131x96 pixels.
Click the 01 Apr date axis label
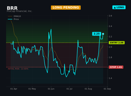pos(14,89)
